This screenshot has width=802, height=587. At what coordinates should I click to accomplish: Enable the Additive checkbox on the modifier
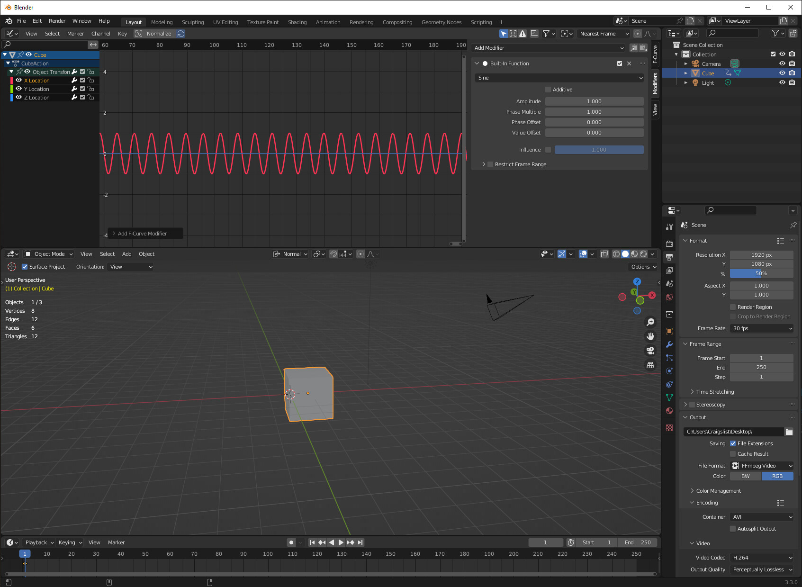pyautogui.click(x=548, y=89)
